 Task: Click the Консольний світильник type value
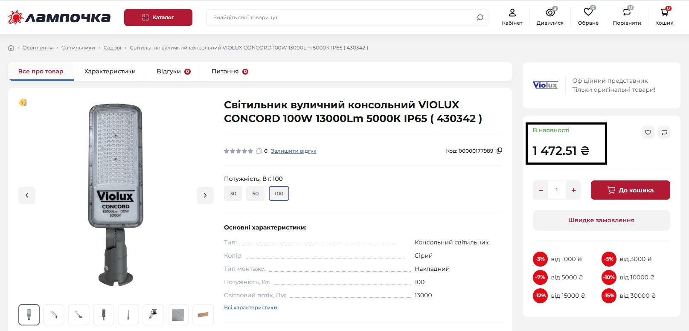pyautogui.click(x=452, y=242)
